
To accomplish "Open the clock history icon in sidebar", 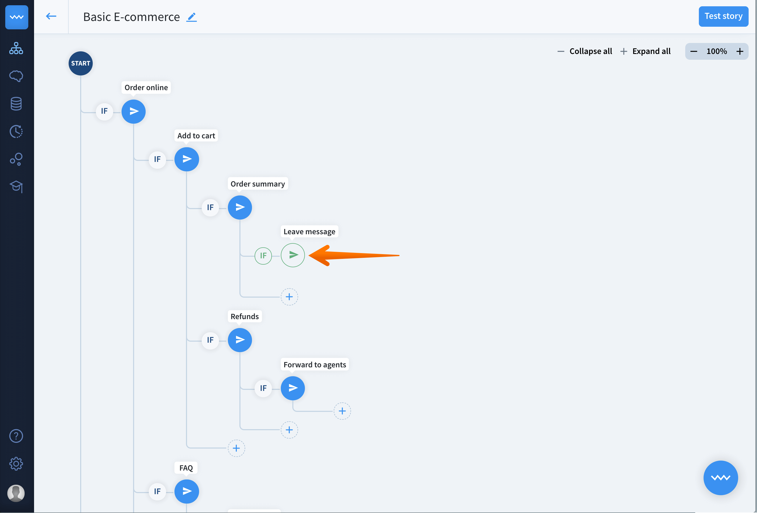I will pos(16,131).
